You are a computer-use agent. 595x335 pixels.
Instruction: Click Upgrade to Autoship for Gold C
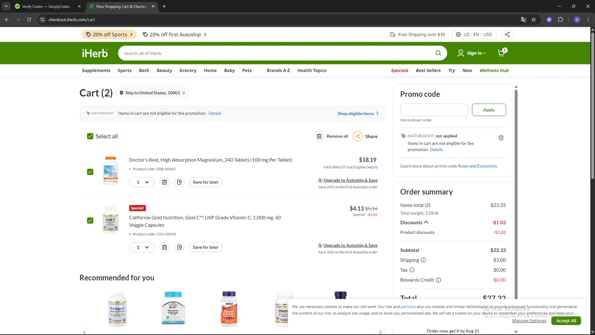pos(350,245)
